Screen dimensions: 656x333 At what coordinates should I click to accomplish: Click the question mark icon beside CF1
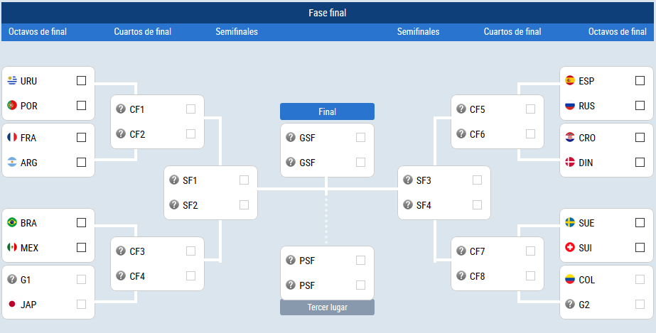point(121,109)
